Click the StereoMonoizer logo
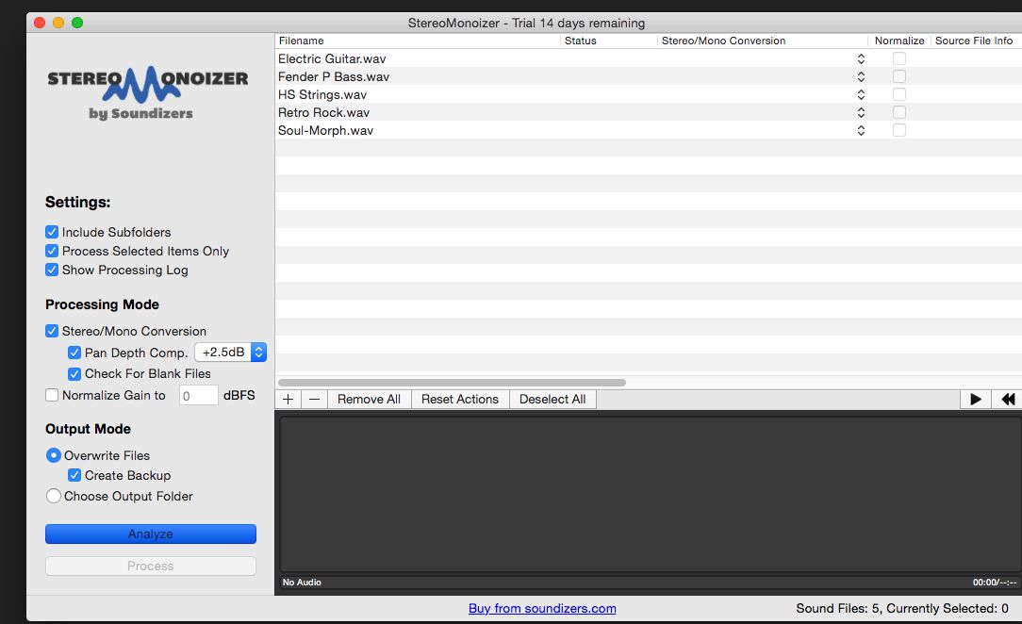 coord(148,92)
